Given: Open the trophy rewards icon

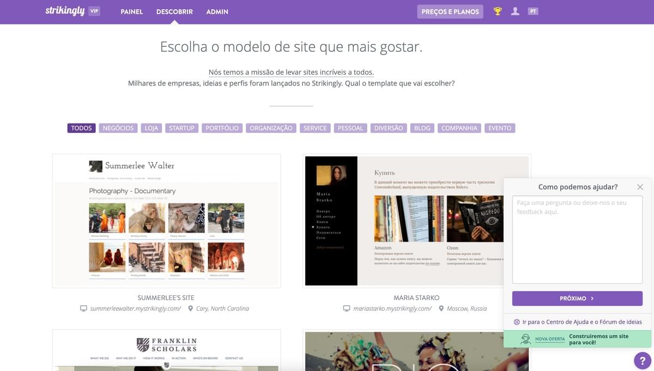Looking at the screenshot, I should tap(498, 11).
